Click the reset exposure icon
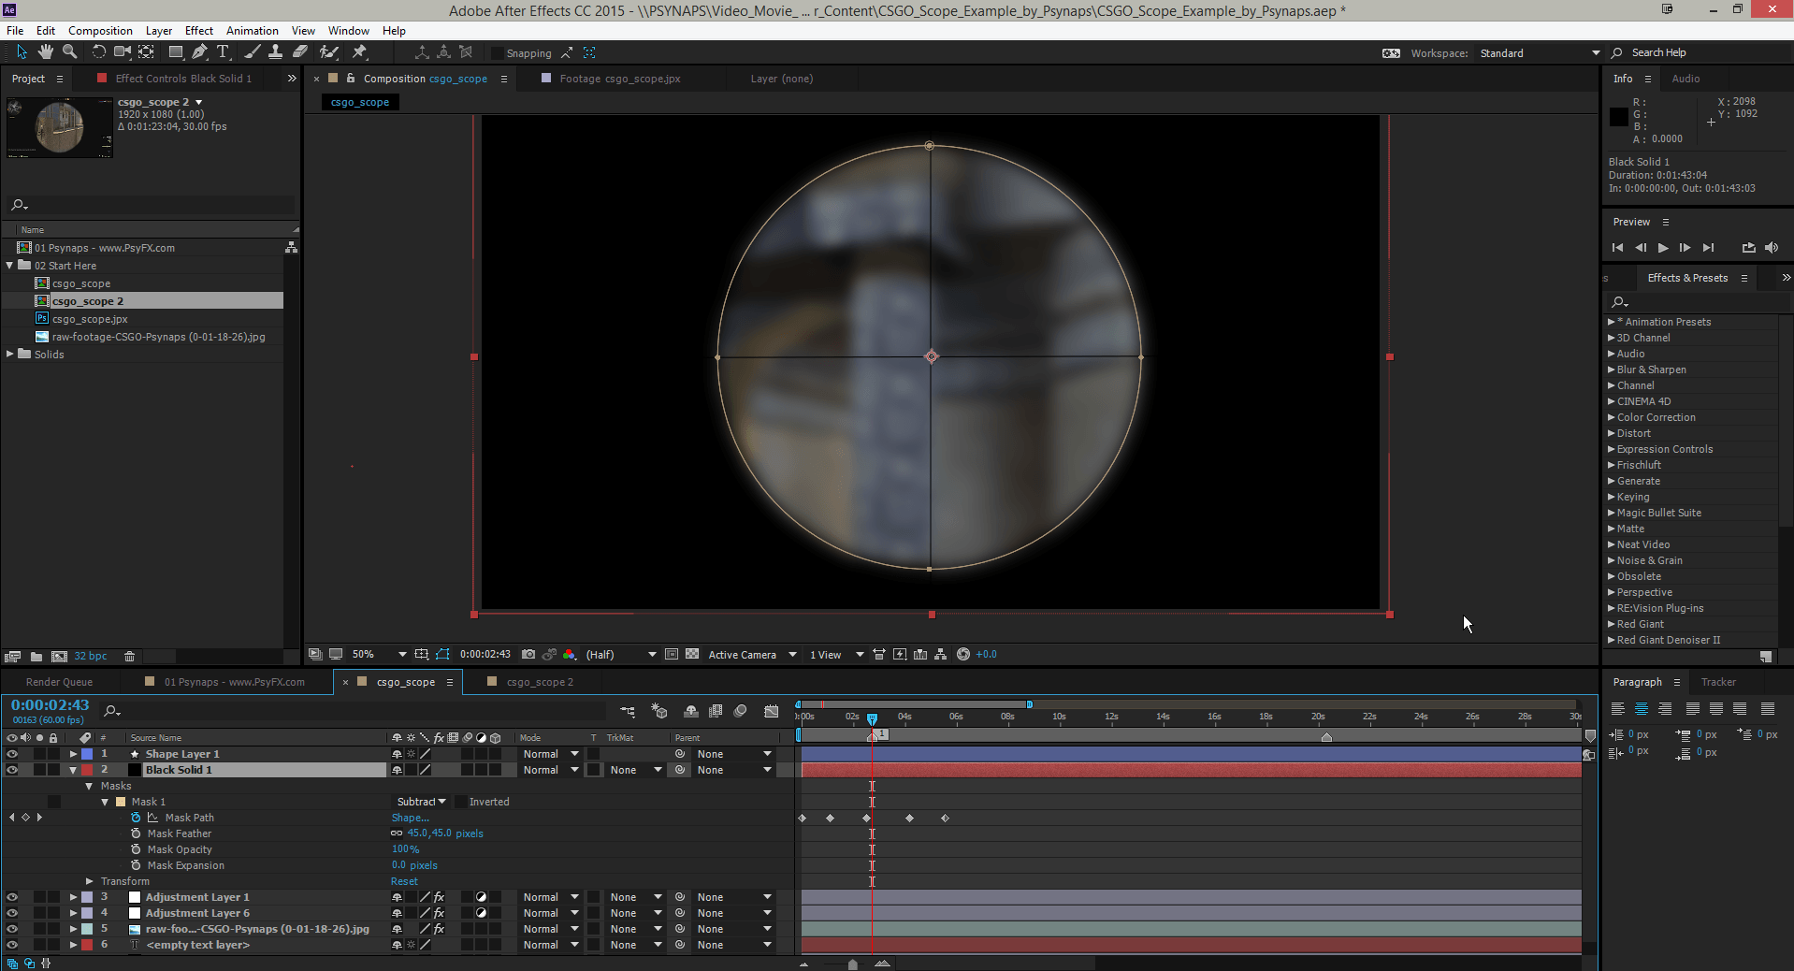 [x=963, y=655]
